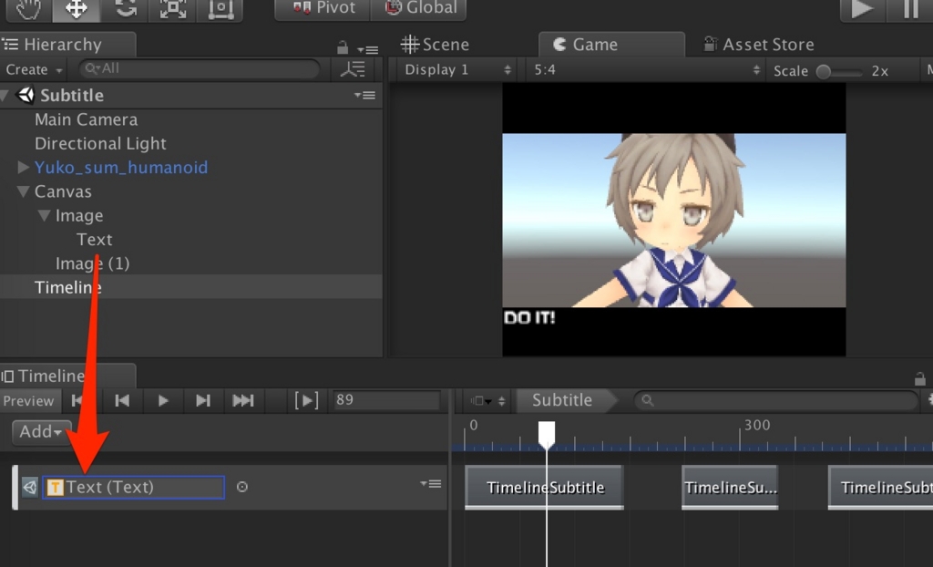
Task: Toggle Pivot handle position
Action: (323, 8)
